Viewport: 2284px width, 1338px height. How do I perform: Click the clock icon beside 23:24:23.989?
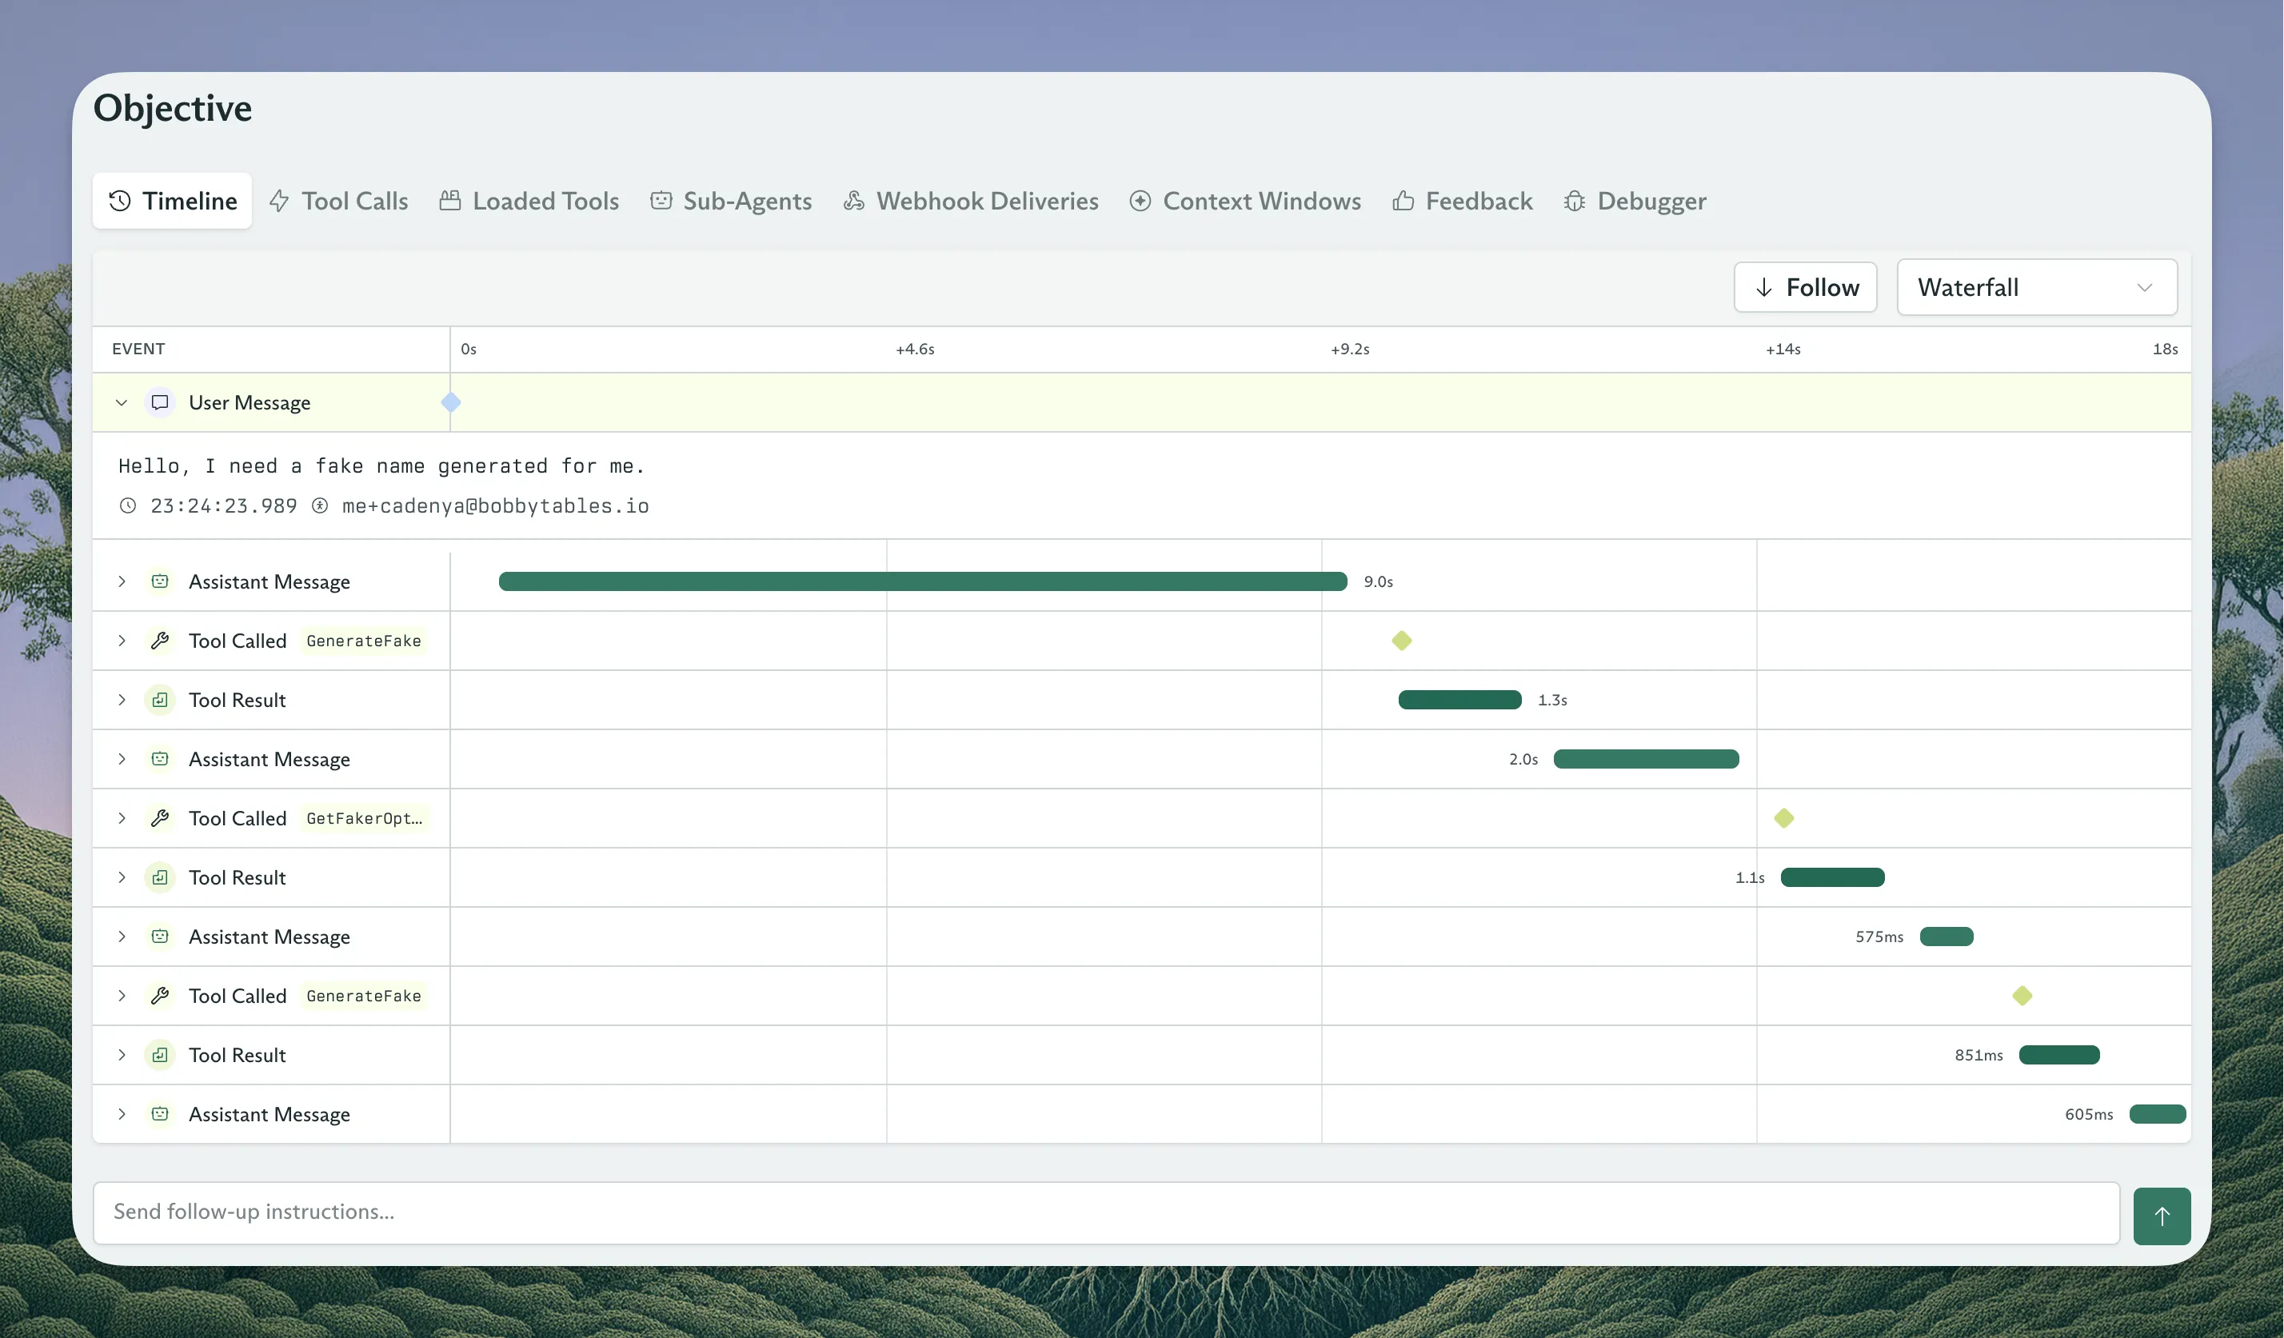(x=128, y=505)
